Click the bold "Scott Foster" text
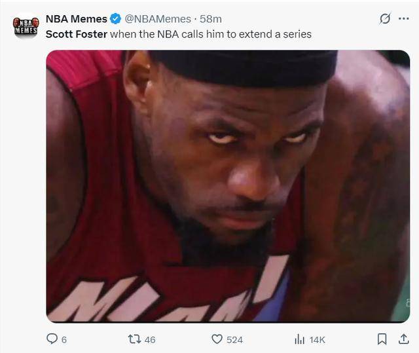The height and width of the screenshot is (353, 419). [x=76, y=33]
